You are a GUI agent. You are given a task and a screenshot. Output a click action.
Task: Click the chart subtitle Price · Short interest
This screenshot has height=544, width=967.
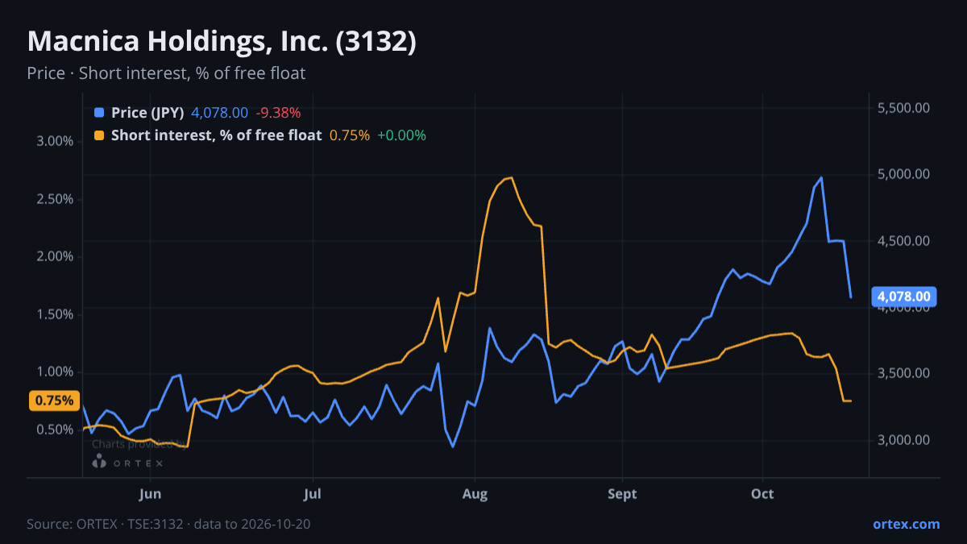coord(166,73)
